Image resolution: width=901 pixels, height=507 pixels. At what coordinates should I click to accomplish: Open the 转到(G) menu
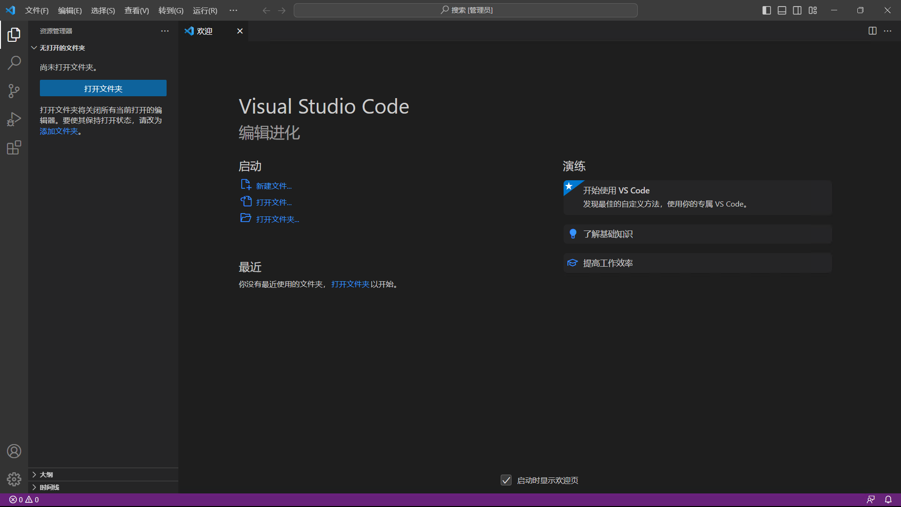point(171,10)
